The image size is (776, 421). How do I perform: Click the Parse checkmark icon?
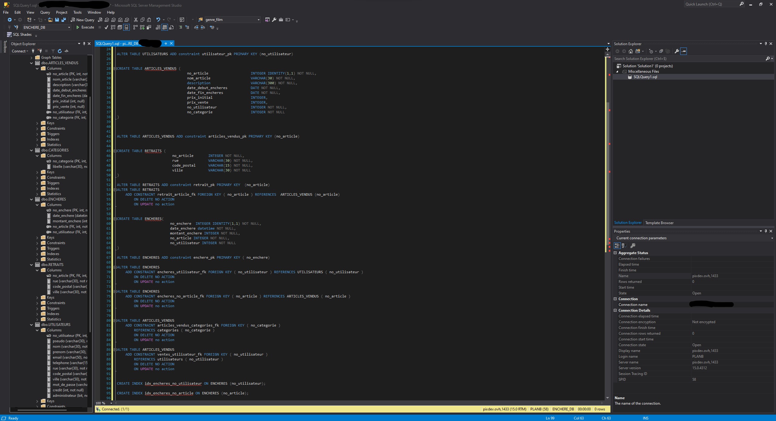click(106, 27)
